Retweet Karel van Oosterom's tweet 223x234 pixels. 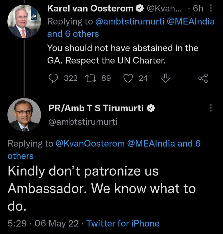pyautogui.click(x=91, y=79)
